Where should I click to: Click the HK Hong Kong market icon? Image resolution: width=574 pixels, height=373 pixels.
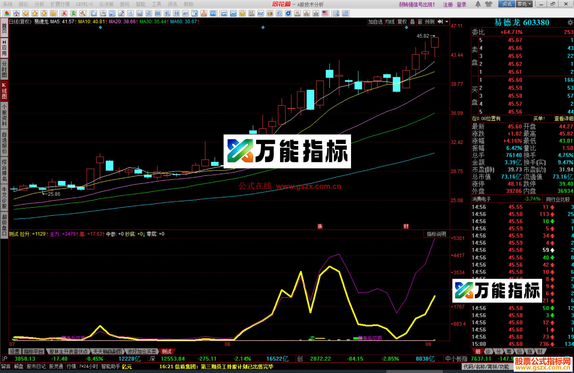point(297,13)
